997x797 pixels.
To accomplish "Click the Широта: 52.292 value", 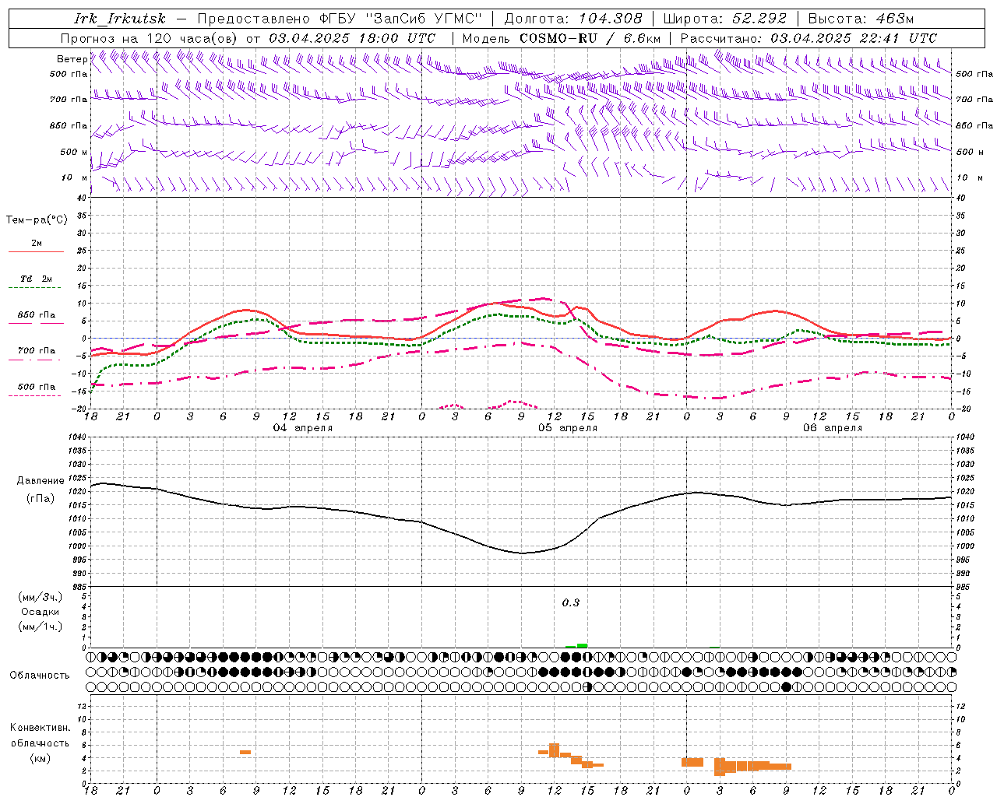I will tap(726, 19).
